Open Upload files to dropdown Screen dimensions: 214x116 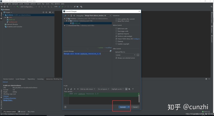(x=125, y=55)
